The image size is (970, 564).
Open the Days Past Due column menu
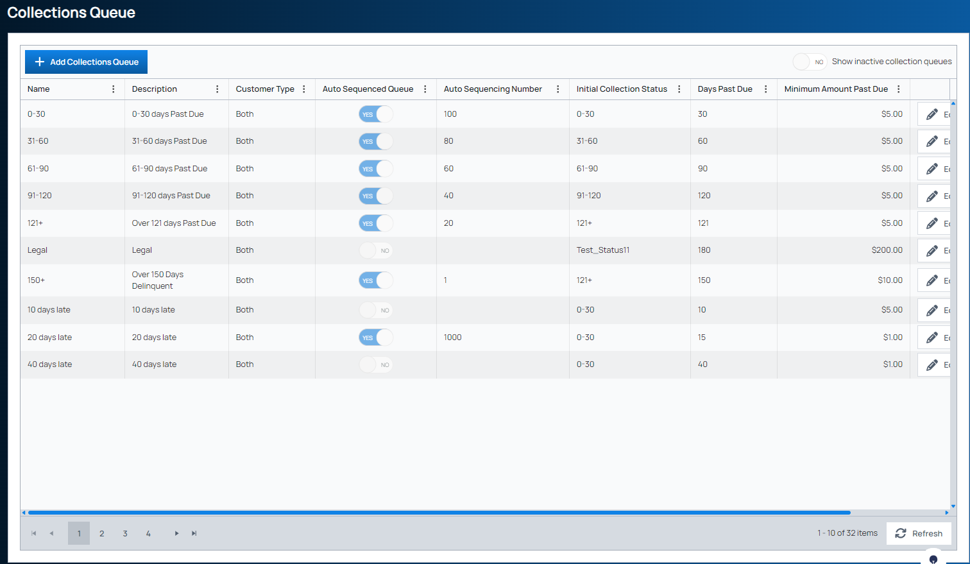click(x=766, y=89)
